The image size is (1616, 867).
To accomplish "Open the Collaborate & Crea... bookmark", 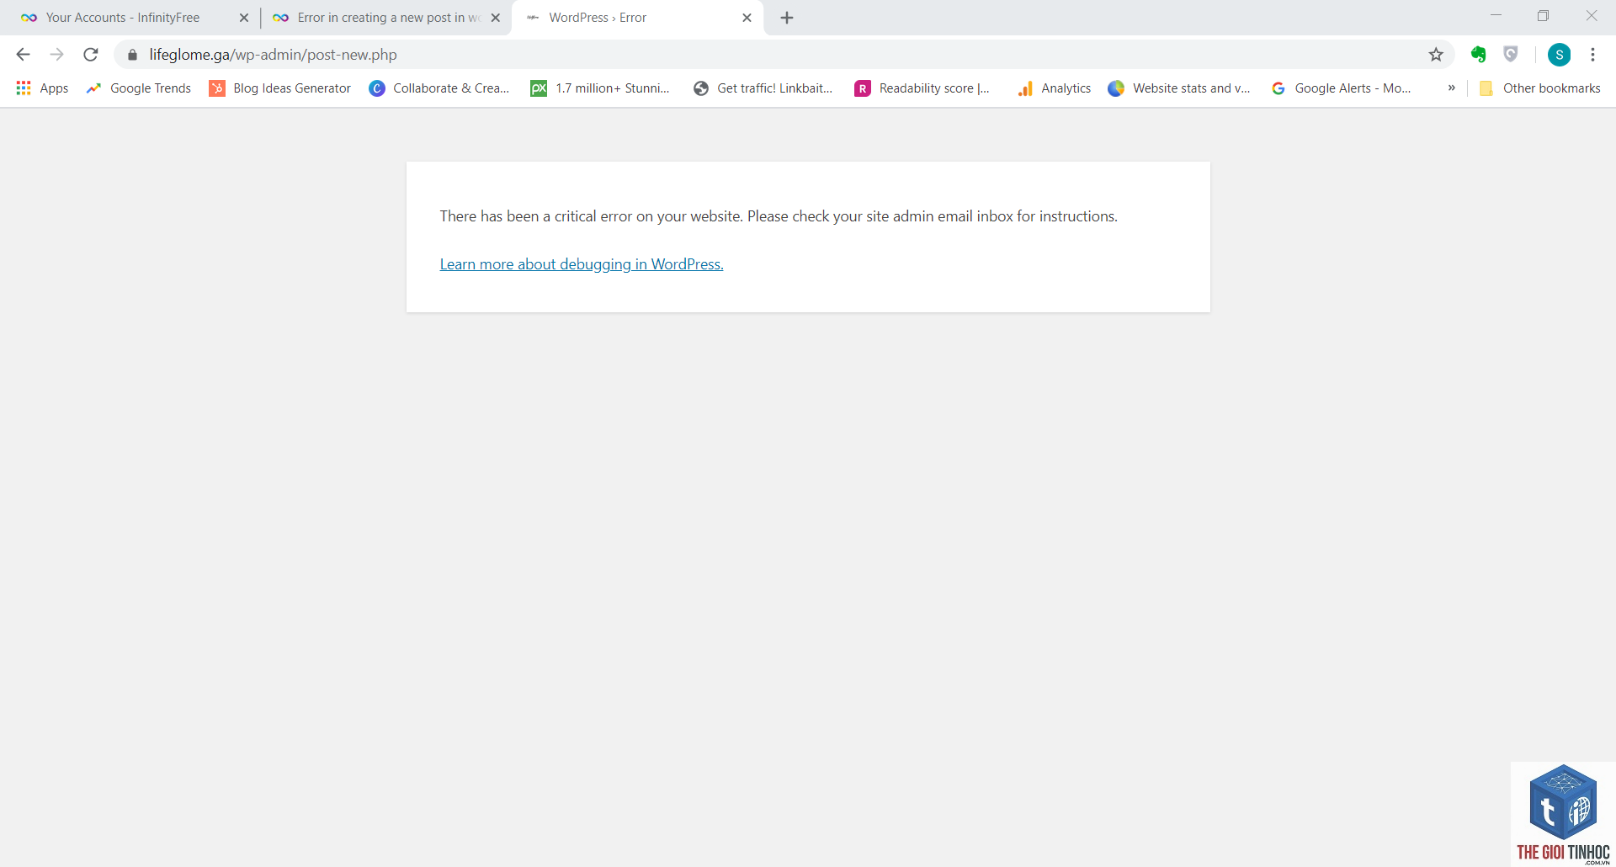I will [439, 88].
